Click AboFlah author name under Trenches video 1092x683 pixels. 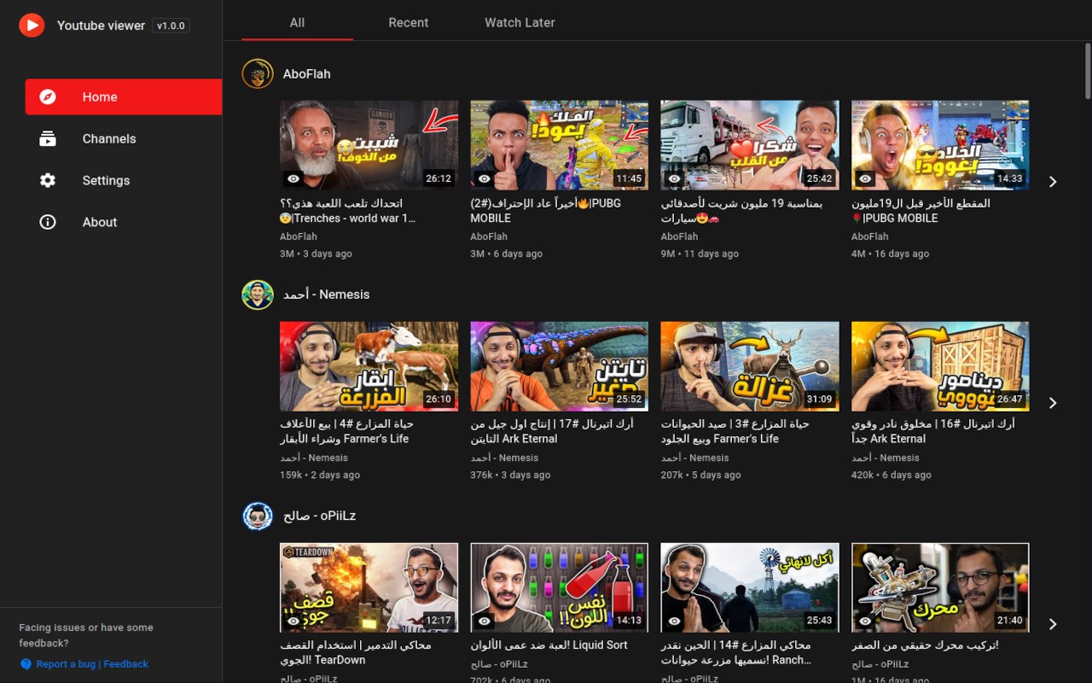pos(299,236)
